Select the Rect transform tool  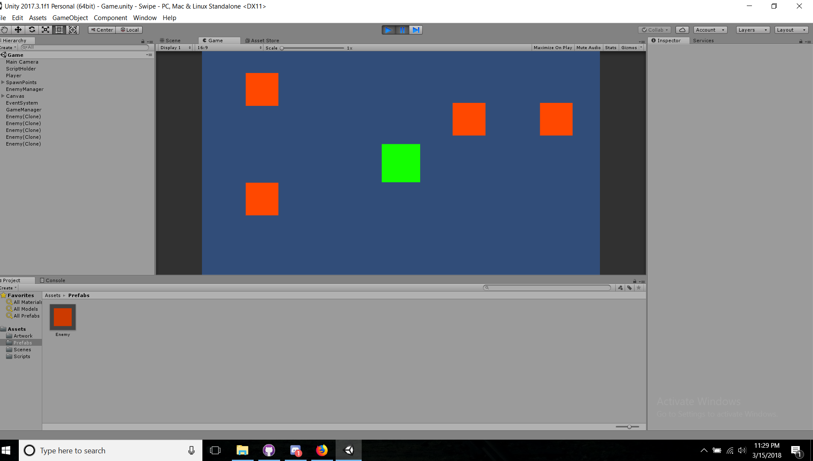point(59,29)
